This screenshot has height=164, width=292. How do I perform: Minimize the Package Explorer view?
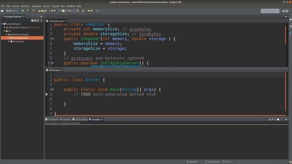coord(39,16)
